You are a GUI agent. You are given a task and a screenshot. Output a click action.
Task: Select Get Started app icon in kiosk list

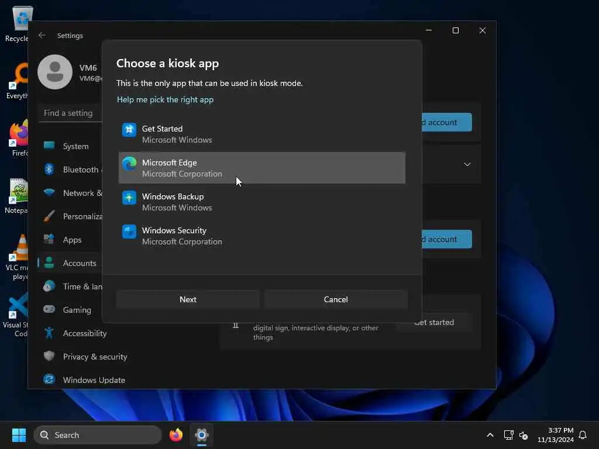pyautogui.click(x=129, y=130)
